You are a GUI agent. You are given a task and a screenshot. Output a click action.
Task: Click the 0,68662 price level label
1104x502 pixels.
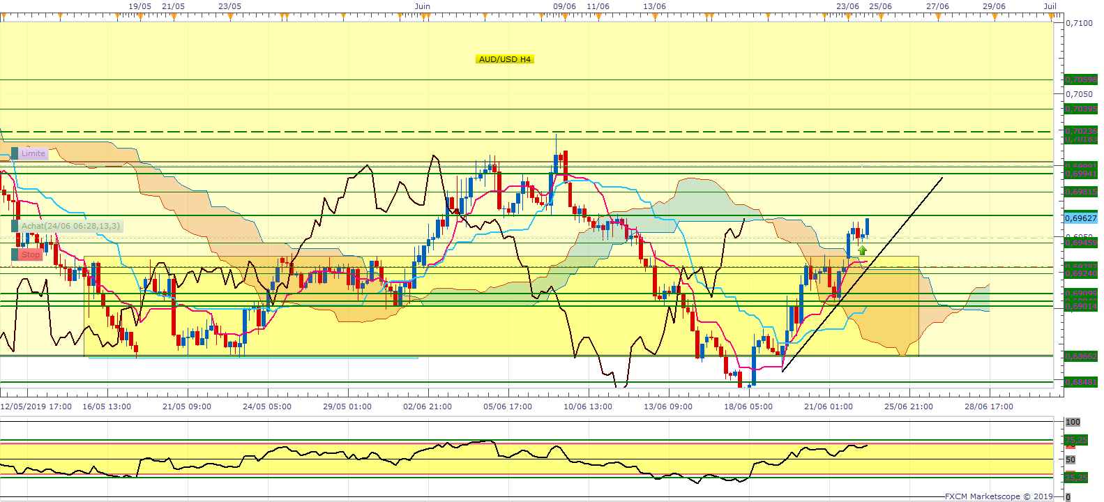(1080, 356)
